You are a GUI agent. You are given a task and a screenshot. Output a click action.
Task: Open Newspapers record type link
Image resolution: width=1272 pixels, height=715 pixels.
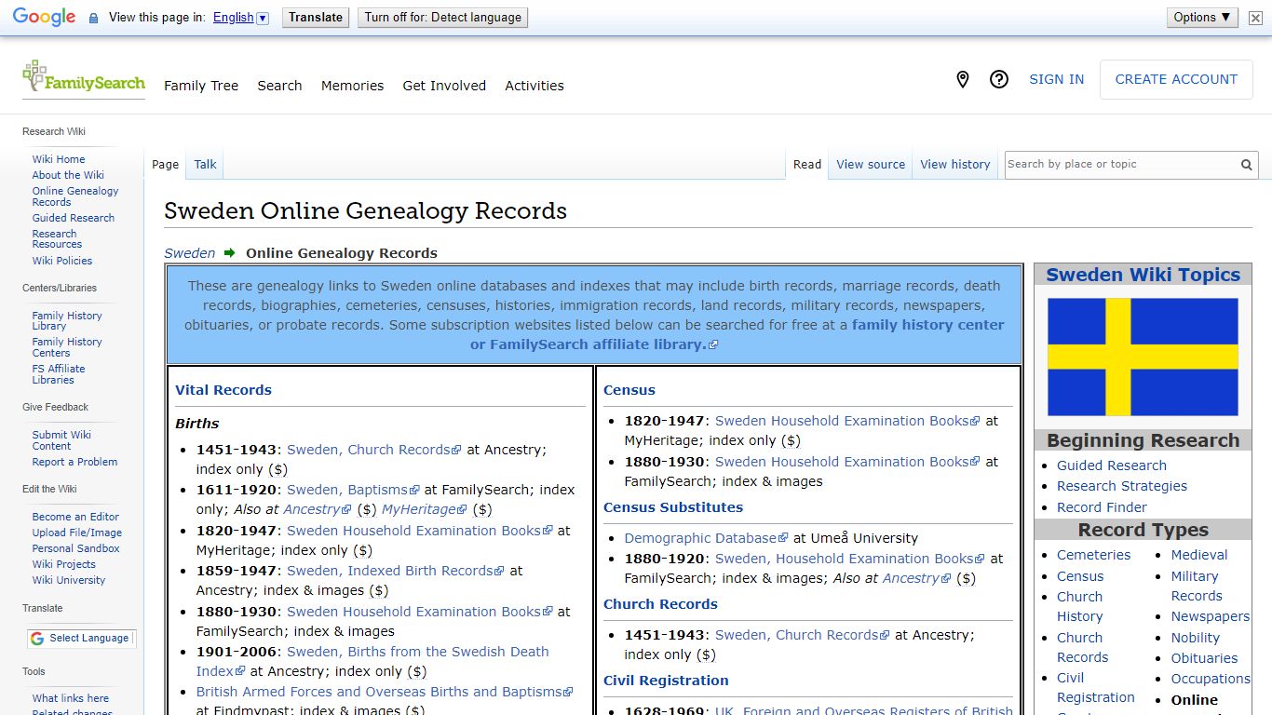point(1211,616)
